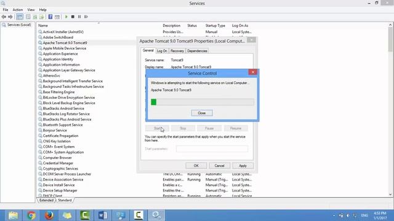Click the Start parameters input field
Viewport: 394px width, 221px height.
tap(212, 149)
